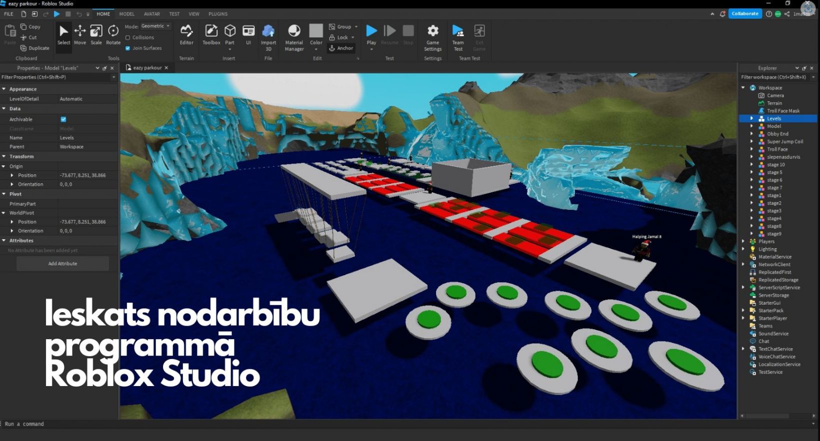820x441 pixels.
Task: Toggle the Archivable checkbox
Action: pos(63,119)
